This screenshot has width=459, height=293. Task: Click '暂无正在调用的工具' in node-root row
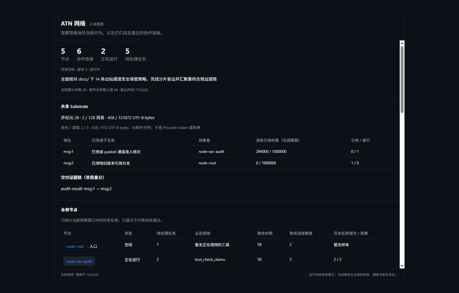coord(212,245)
